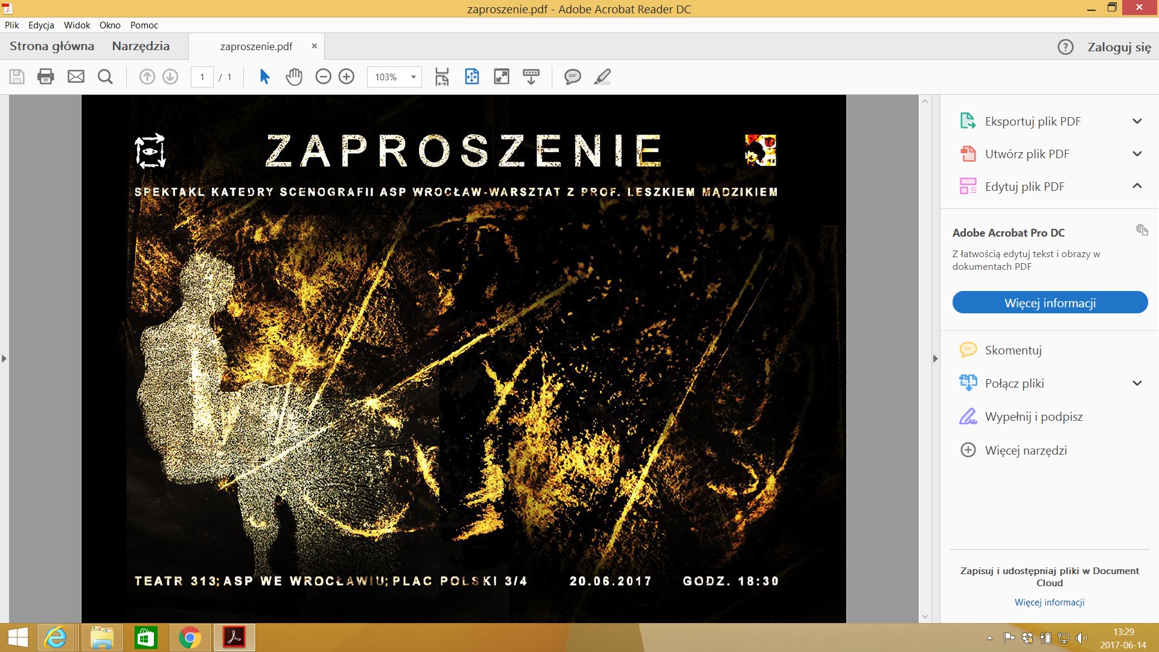Select the arrow Selection tool
Viewport: 1159px width, 652px height.
(x=264, y=77)
